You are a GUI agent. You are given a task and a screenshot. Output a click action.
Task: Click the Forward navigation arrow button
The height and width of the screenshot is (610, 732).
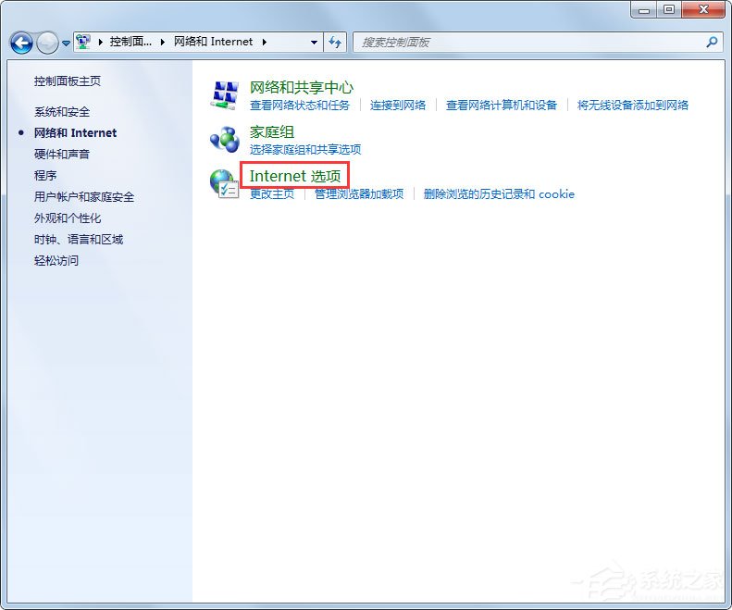click(47, 43)
